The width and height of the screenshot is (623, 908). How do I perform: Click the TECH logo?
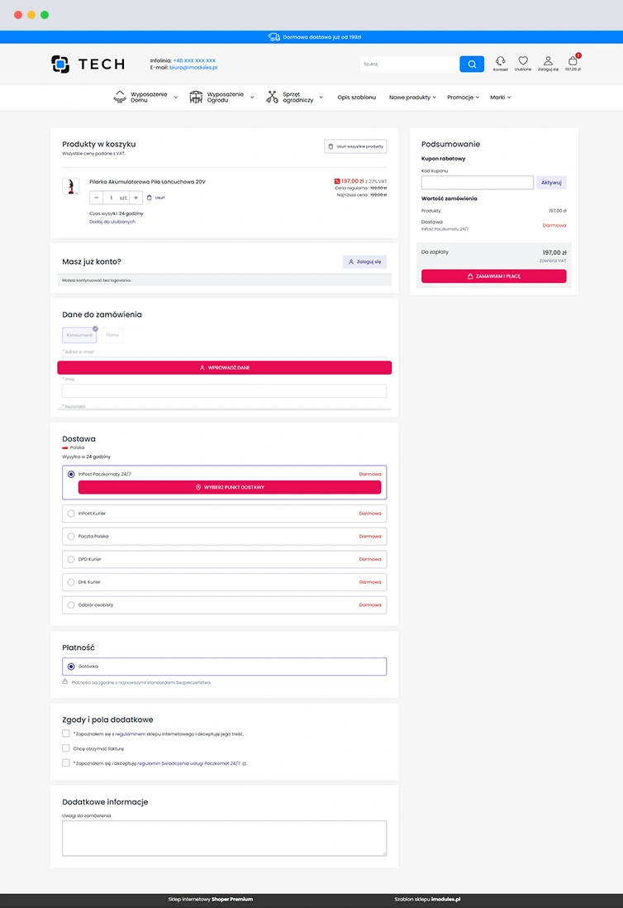point(88,64)
